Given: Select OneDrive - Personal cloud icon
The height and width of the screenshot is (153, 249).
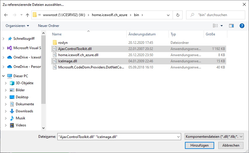Looking at the screenshot, I should coord(10,67).
